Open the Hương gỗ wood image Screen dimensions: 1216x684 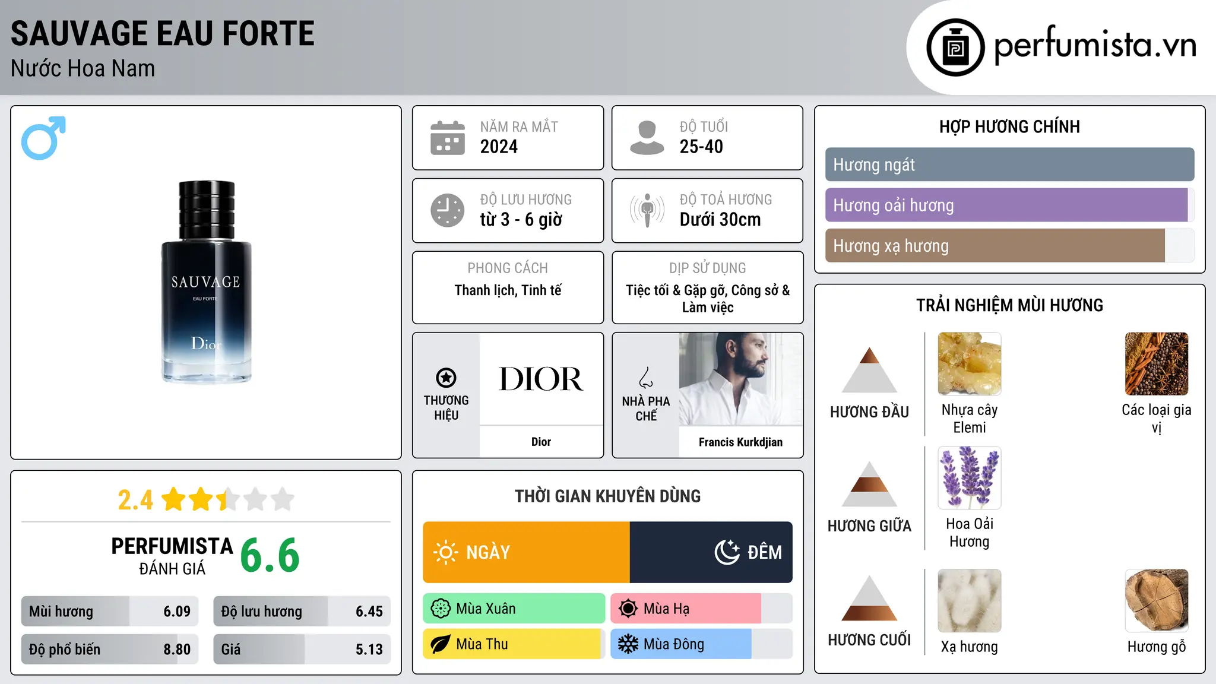coord(1157,601)
